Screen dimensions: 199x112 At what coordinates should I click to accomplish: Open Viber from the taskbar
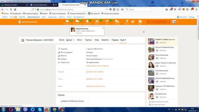tap(25, 110)
